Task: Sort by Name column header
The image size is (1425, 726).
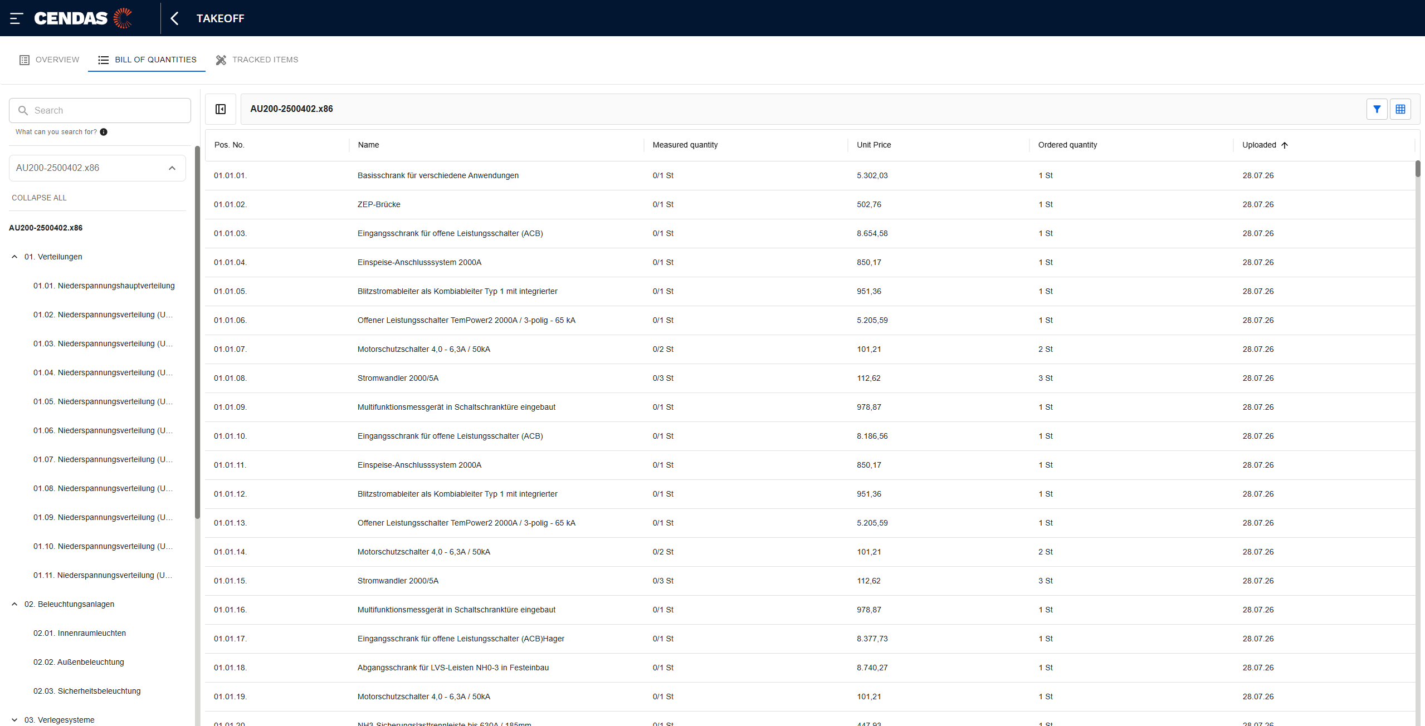Action: pos(368,145)
